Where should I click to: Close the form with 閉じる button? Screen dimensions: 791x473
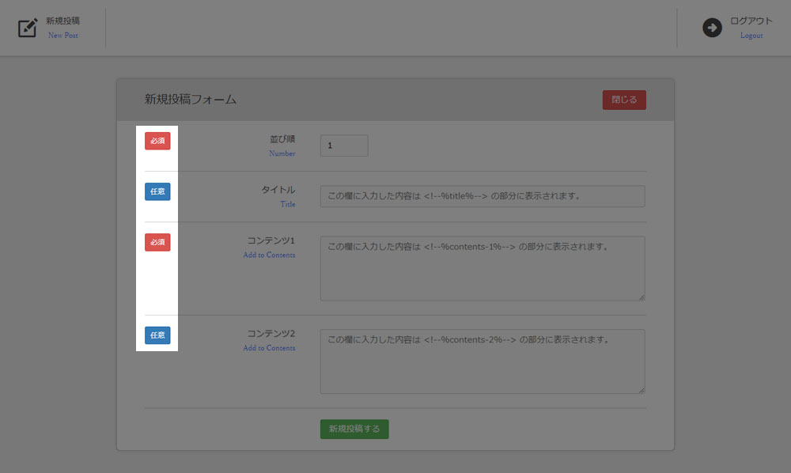pos(624,100)
